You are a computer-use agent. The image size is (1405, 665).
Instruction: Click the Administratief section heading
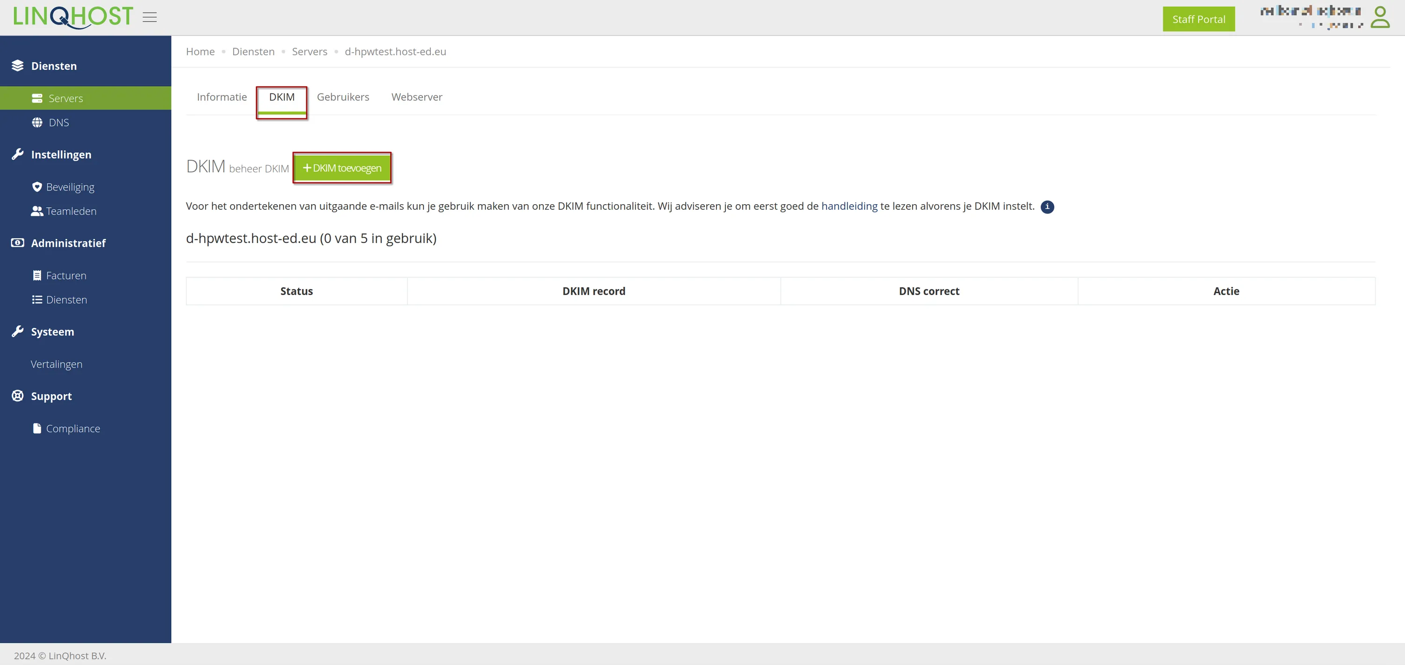[x=68, y=244]
